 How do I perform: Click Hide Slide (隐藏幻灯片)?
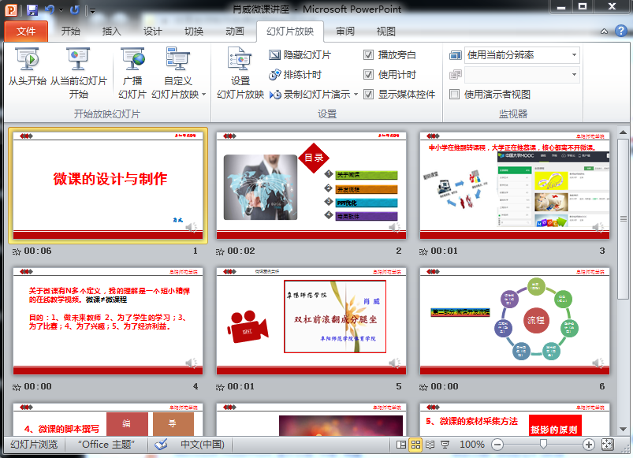point(300,55)
